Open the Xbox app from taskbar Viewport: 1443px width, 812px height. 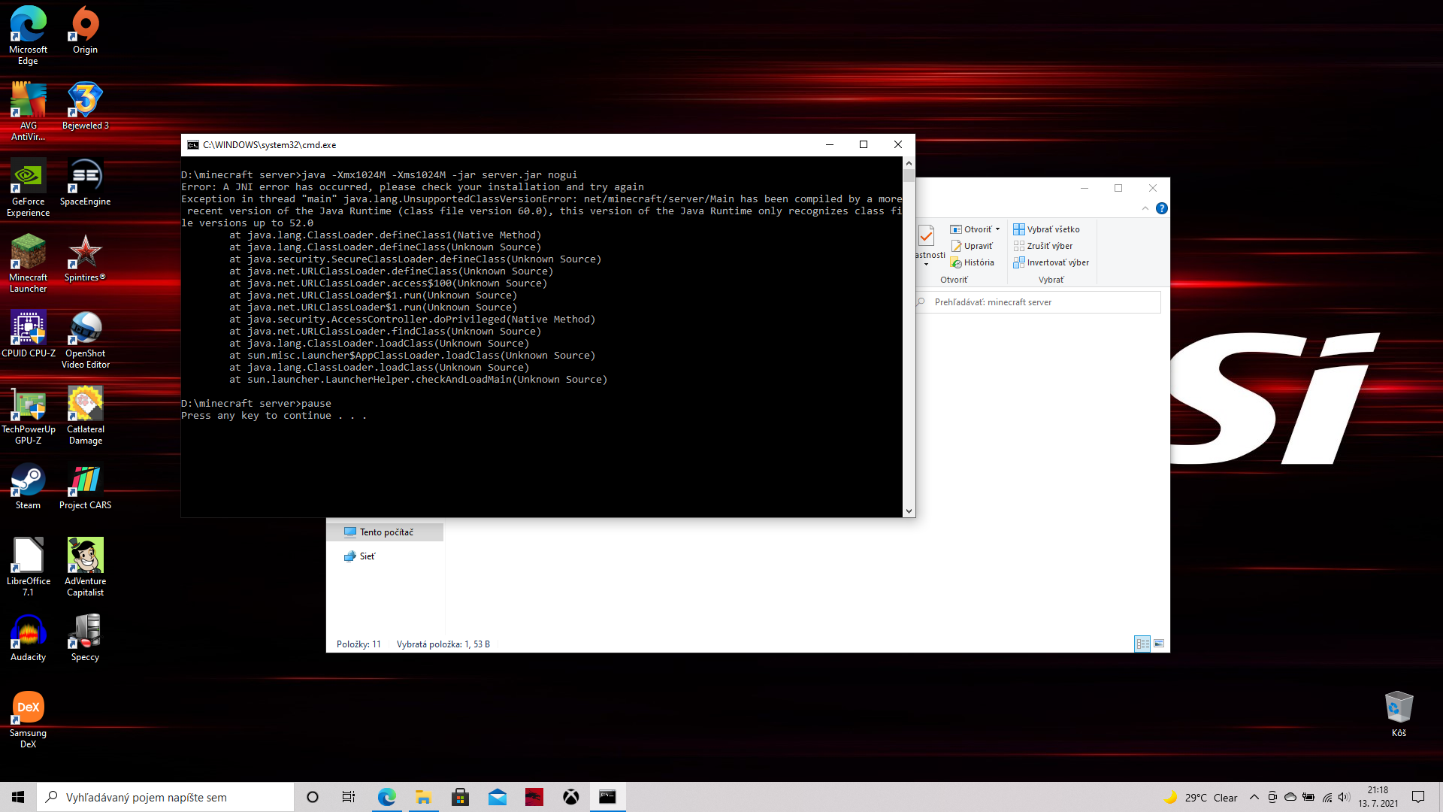click(571, 797)
